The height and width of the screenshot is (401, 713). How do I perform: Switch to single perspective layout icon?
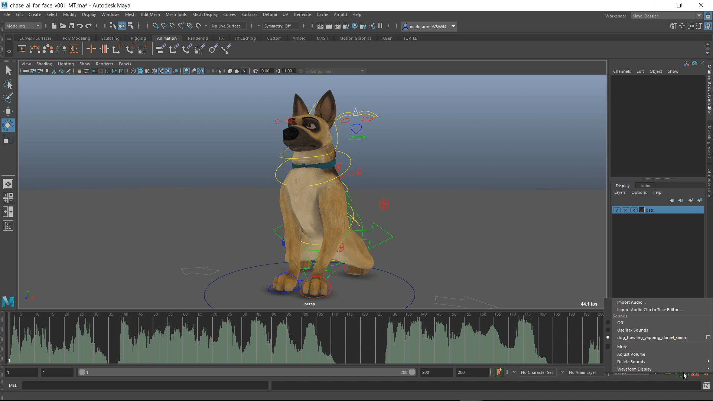pos(8,184)
